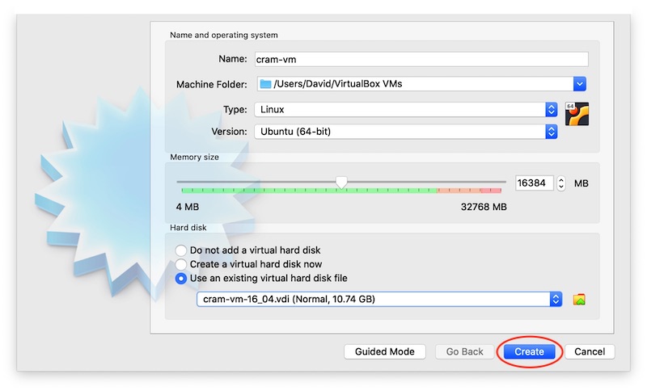The image size is (647, 391).
Task: Click the Name text field containing cram-vm
Action: click(421, 59)
